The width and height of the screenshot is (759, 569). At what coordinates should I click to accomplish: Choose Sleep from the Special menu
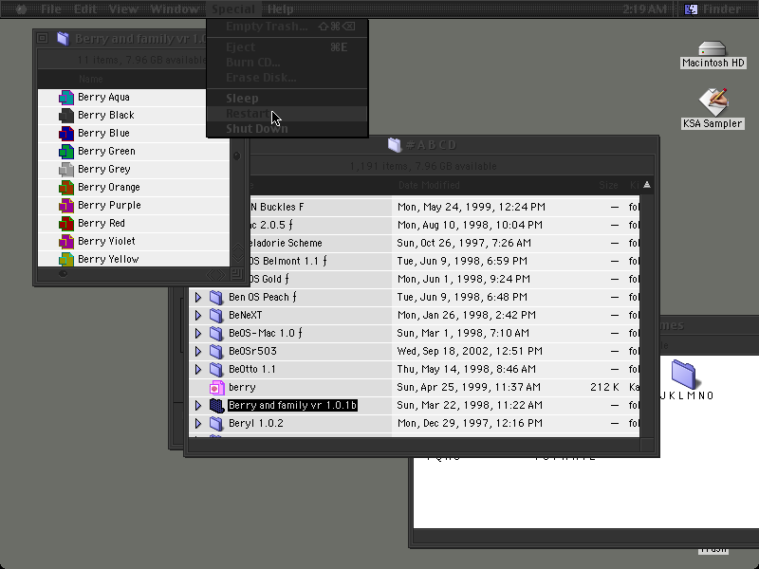pyautogui.click(x=287, y=99)
